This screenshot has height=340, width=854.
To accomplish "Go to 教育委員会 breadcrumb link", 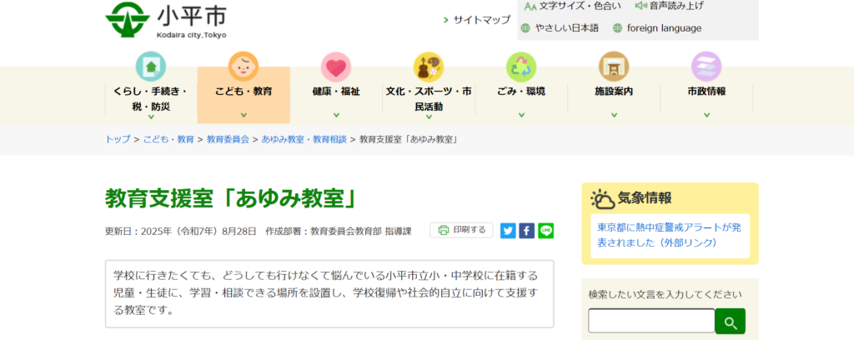I will (228, 139).
